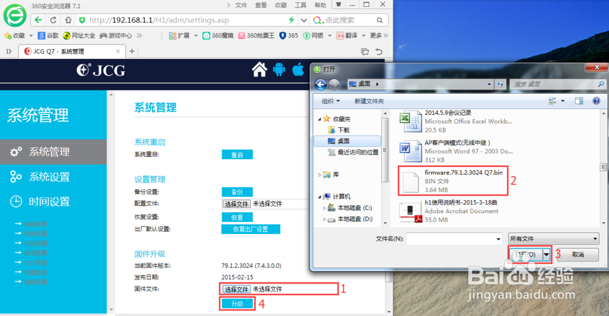Click the 升级 button

point(237,304)
